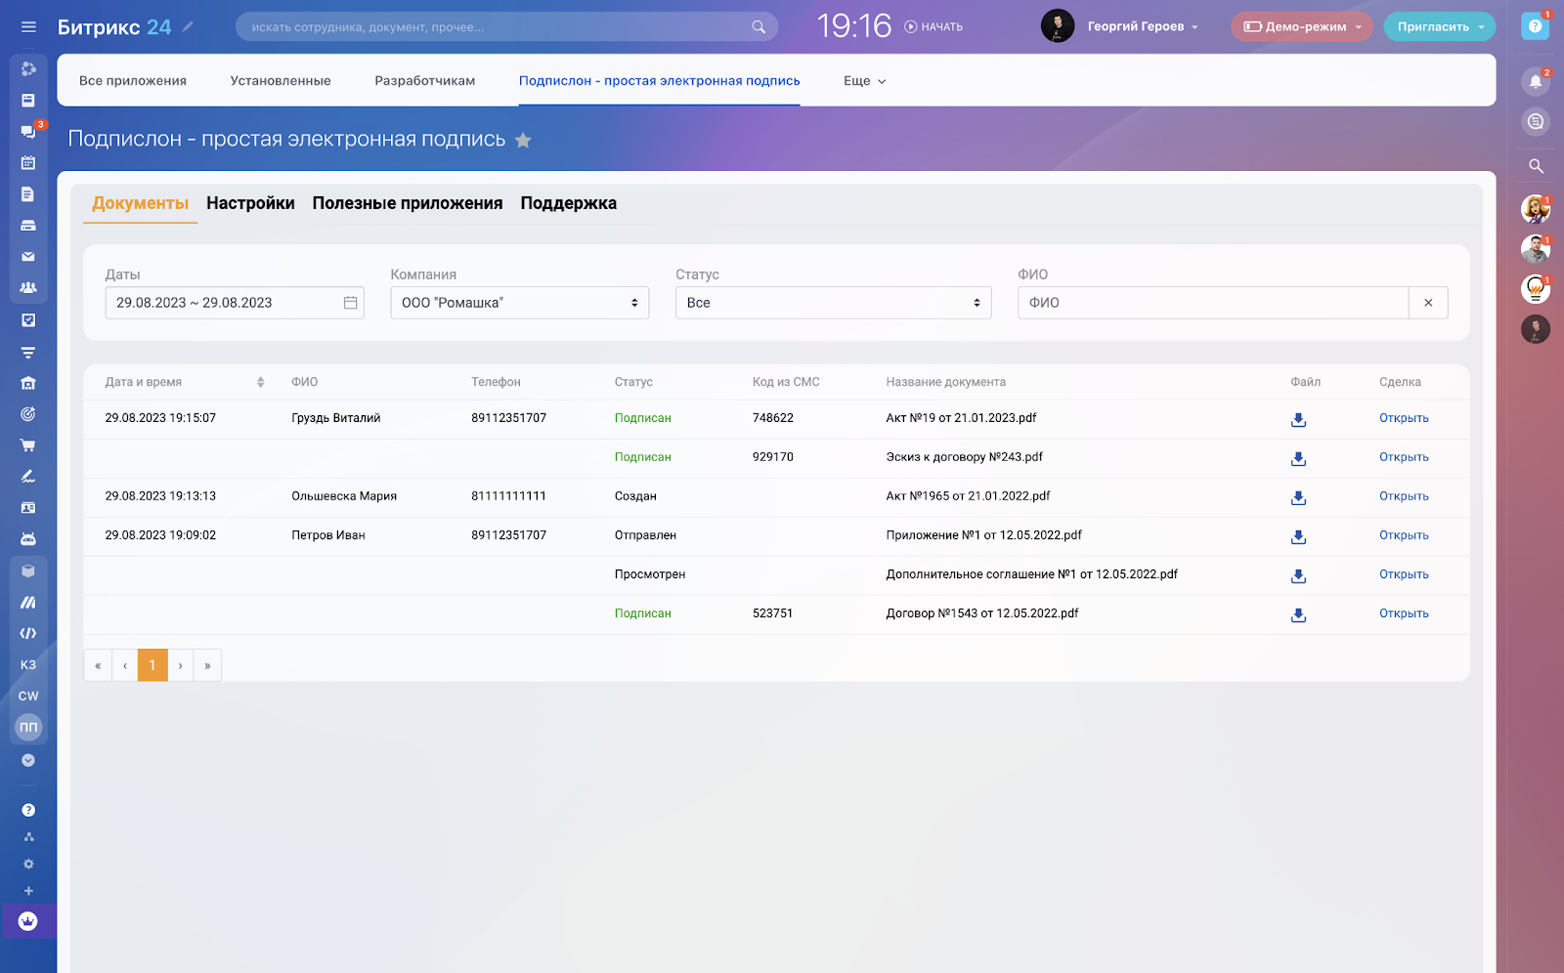Download the Договор №1543 file
Image resolution: width=1564 pixels, height=973 pixels.
coord(1298,614)
